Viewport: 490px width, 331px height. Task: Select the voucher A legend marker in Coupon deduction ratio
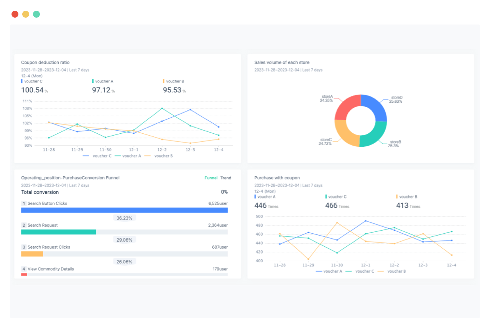pos(92,81)
